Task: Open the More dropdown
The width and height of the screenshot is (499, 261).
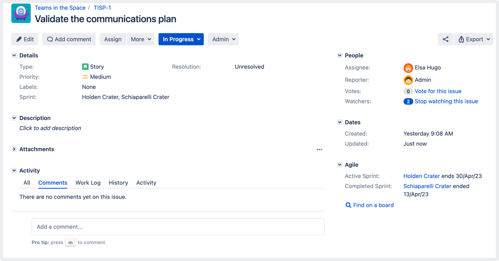Action: pyautogui.click(x=141, y=39)
